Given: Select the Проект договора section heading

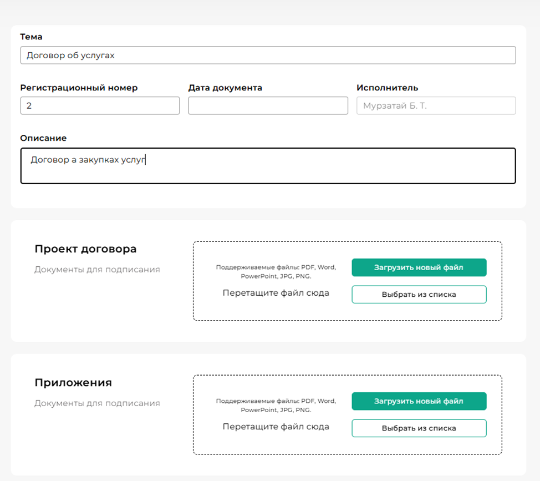Looking at the screenshot, I should point(85,249).
